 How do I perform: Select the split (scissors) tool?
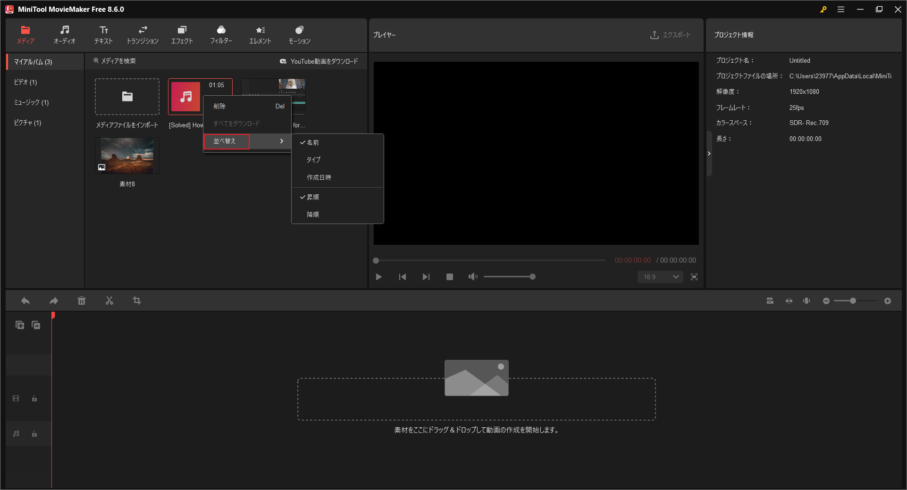tap(109, 300)
